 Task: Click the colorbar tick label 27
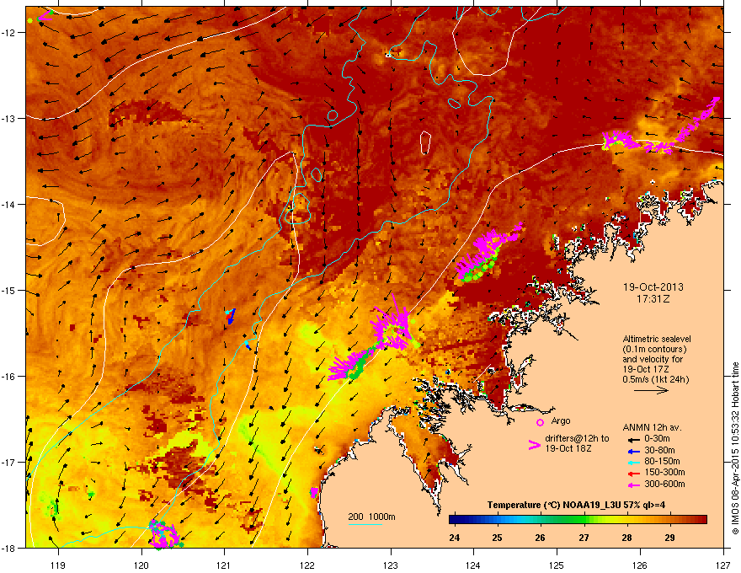point(584,538)
